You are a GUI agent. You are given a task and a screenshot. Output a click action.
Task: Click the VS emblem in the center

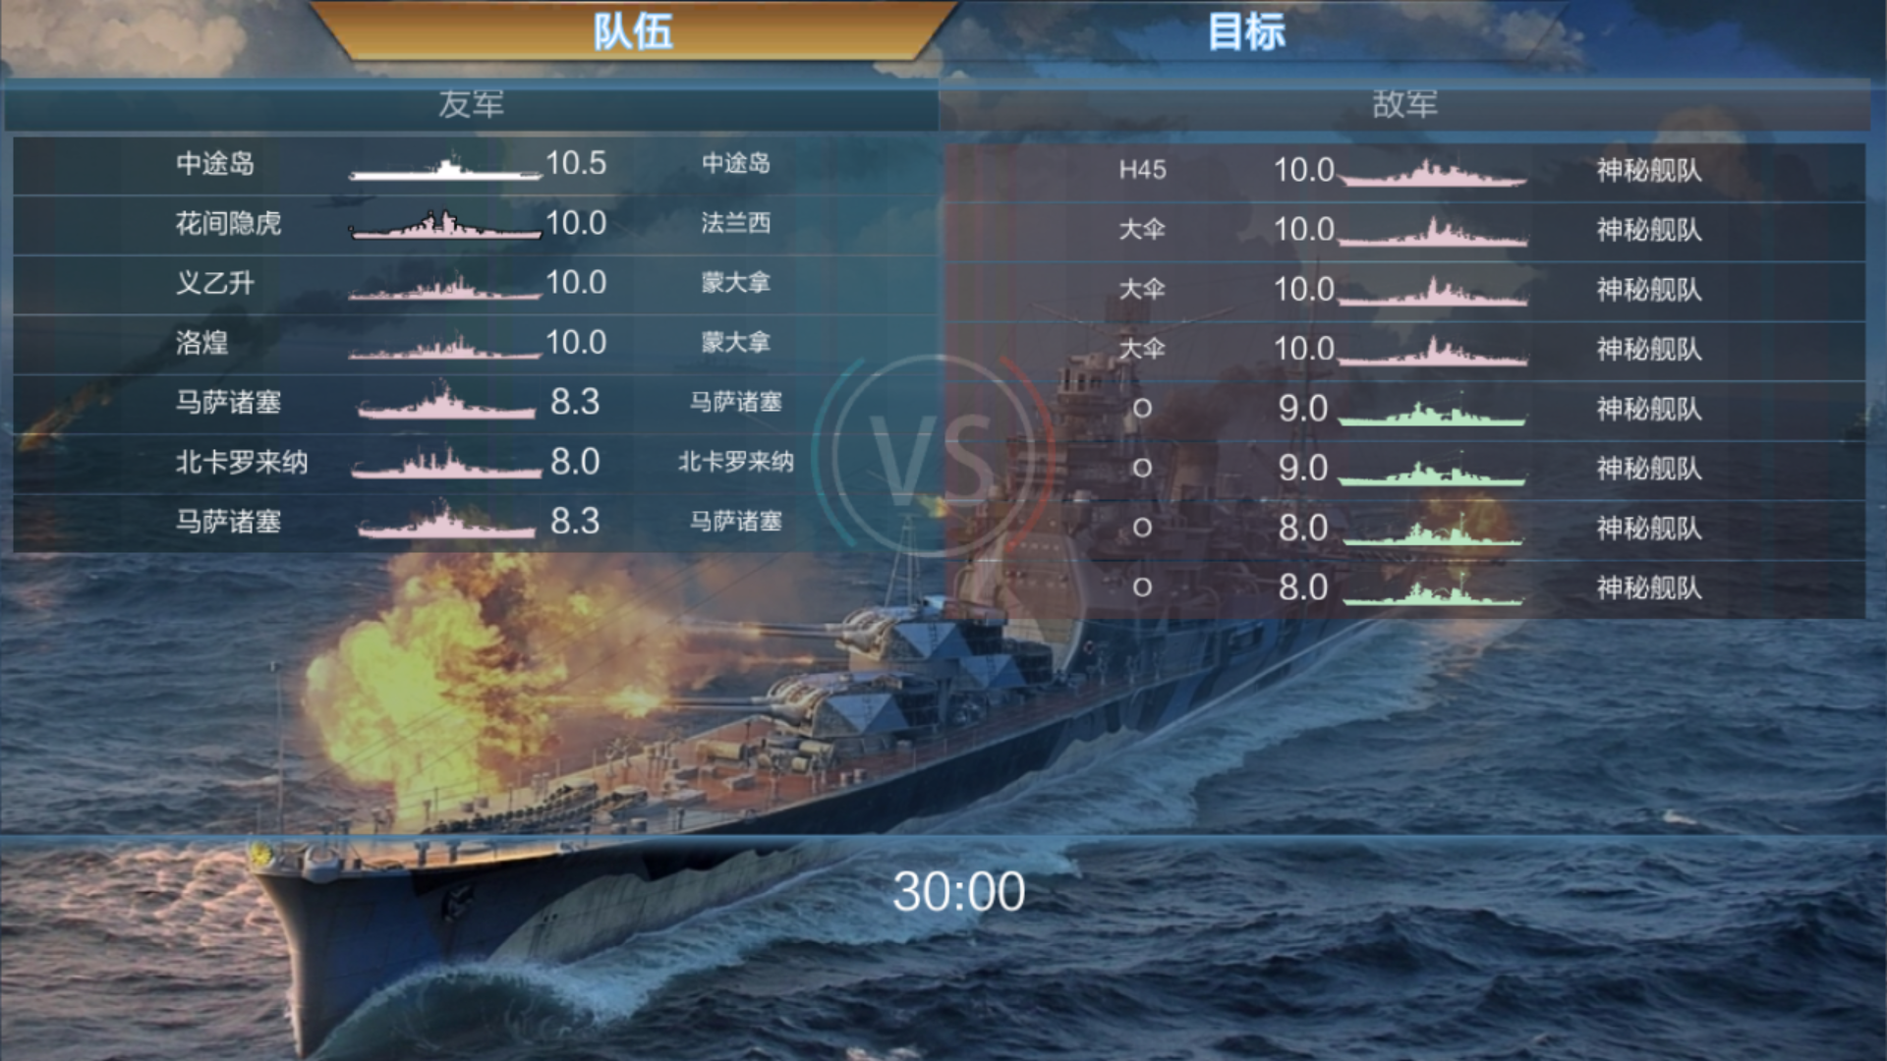(x=934, y=457)
